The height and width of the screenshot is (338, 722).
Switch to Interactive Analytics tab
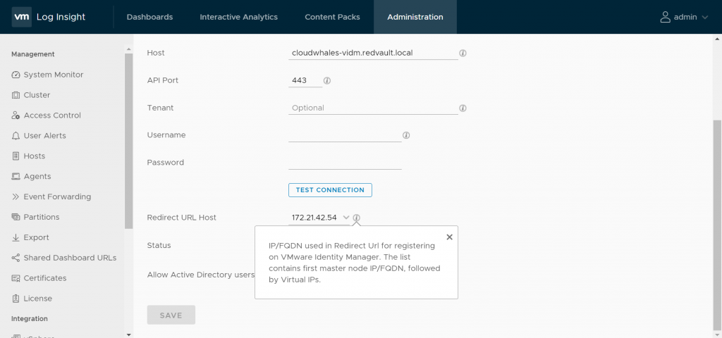pyautogui.click(x=238, y=17)
